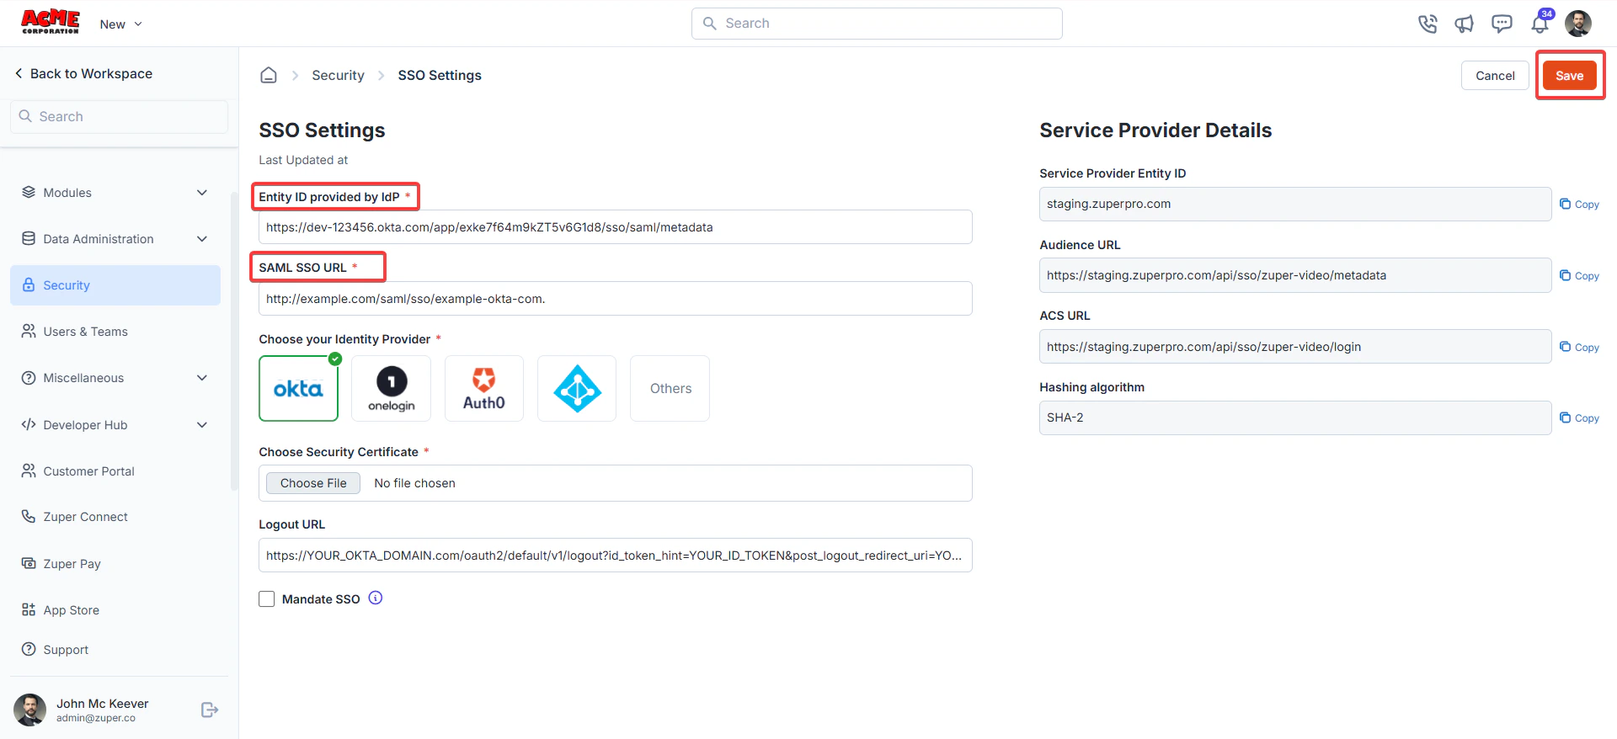
Task: Enable the Mandate SSO checkbox
Action: click(267, 598)
